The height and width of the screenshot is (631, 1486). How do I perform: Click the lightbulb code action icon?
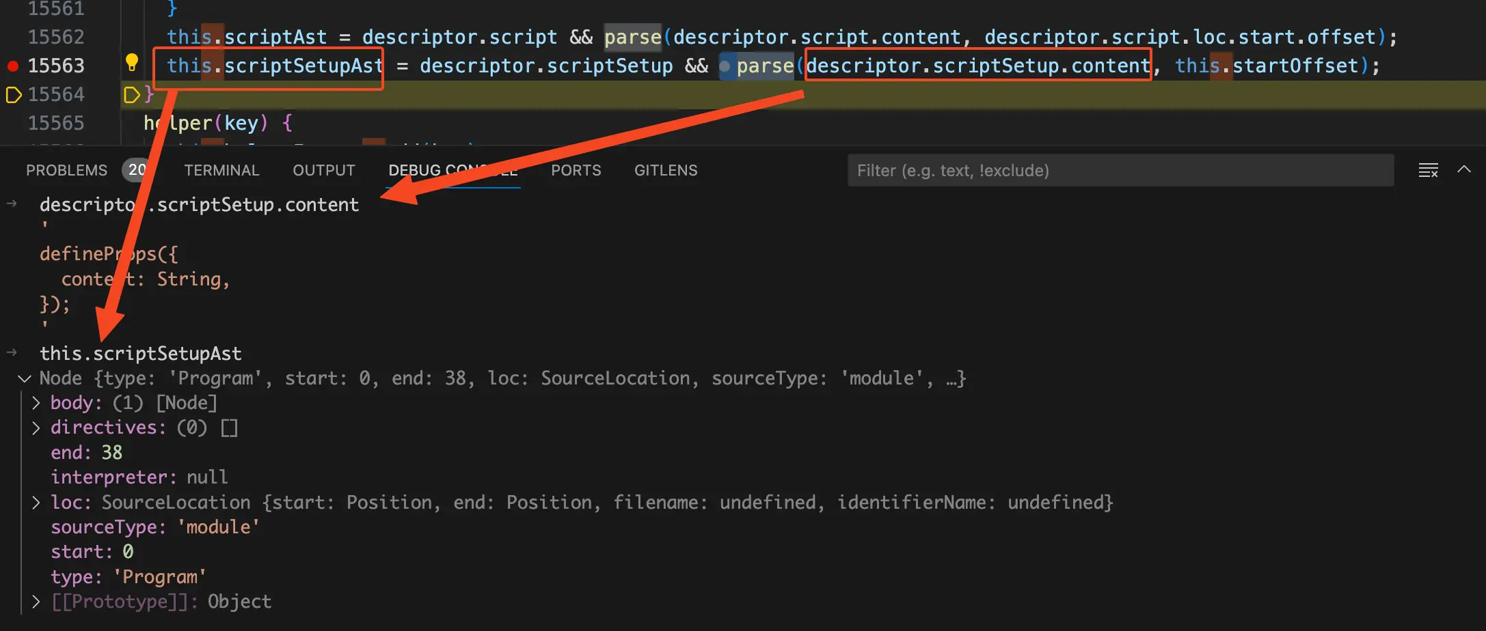pyautogui.click(x=132, y=63)
